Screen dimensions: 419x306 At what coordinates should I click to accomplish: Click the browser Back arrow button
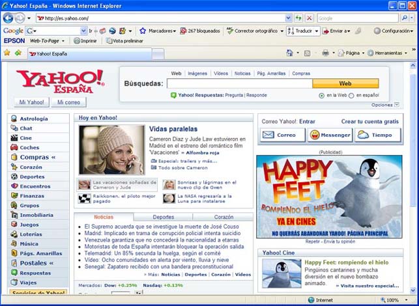(x=8, y=18)
